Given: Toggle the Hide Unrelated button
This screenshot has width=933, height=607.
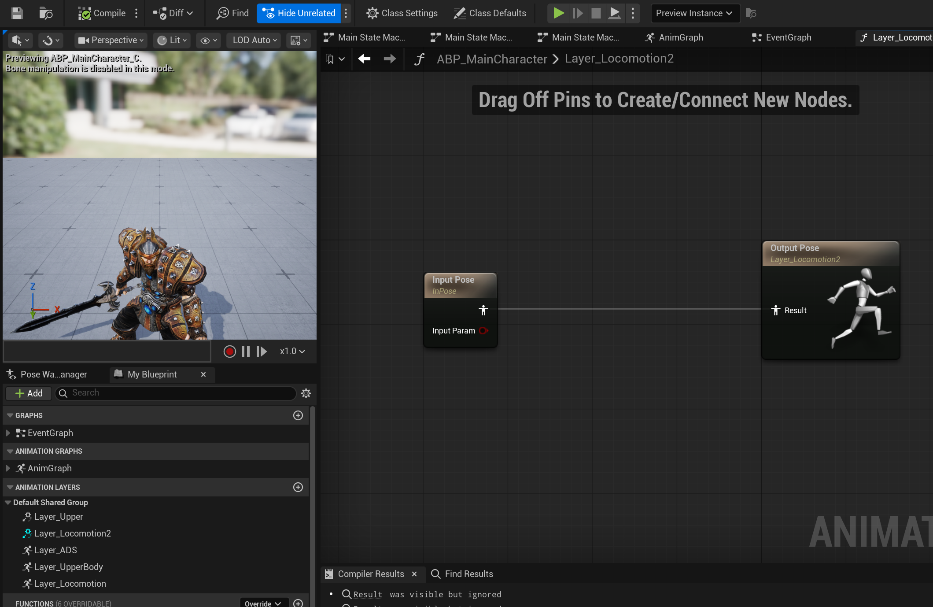Looking at the screenshot, I should [x=299, y=13].
